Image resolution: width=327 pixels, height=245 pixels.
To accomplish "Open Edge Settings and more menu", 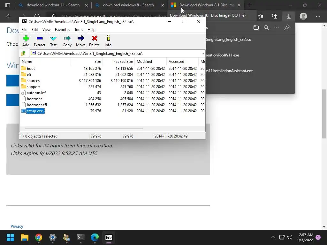I will (x=318, y=16).
